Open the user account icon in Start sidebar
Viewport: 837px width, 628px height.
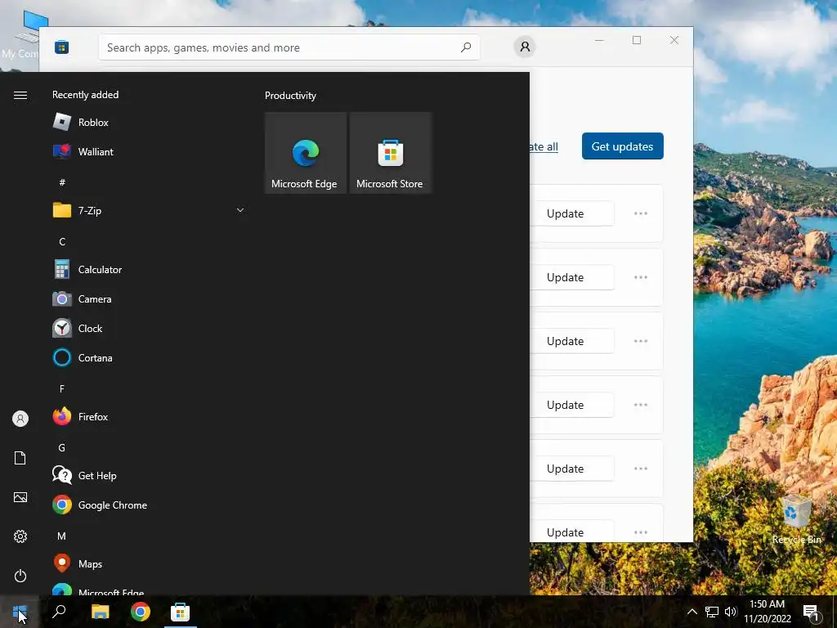(x=20, y=419)
